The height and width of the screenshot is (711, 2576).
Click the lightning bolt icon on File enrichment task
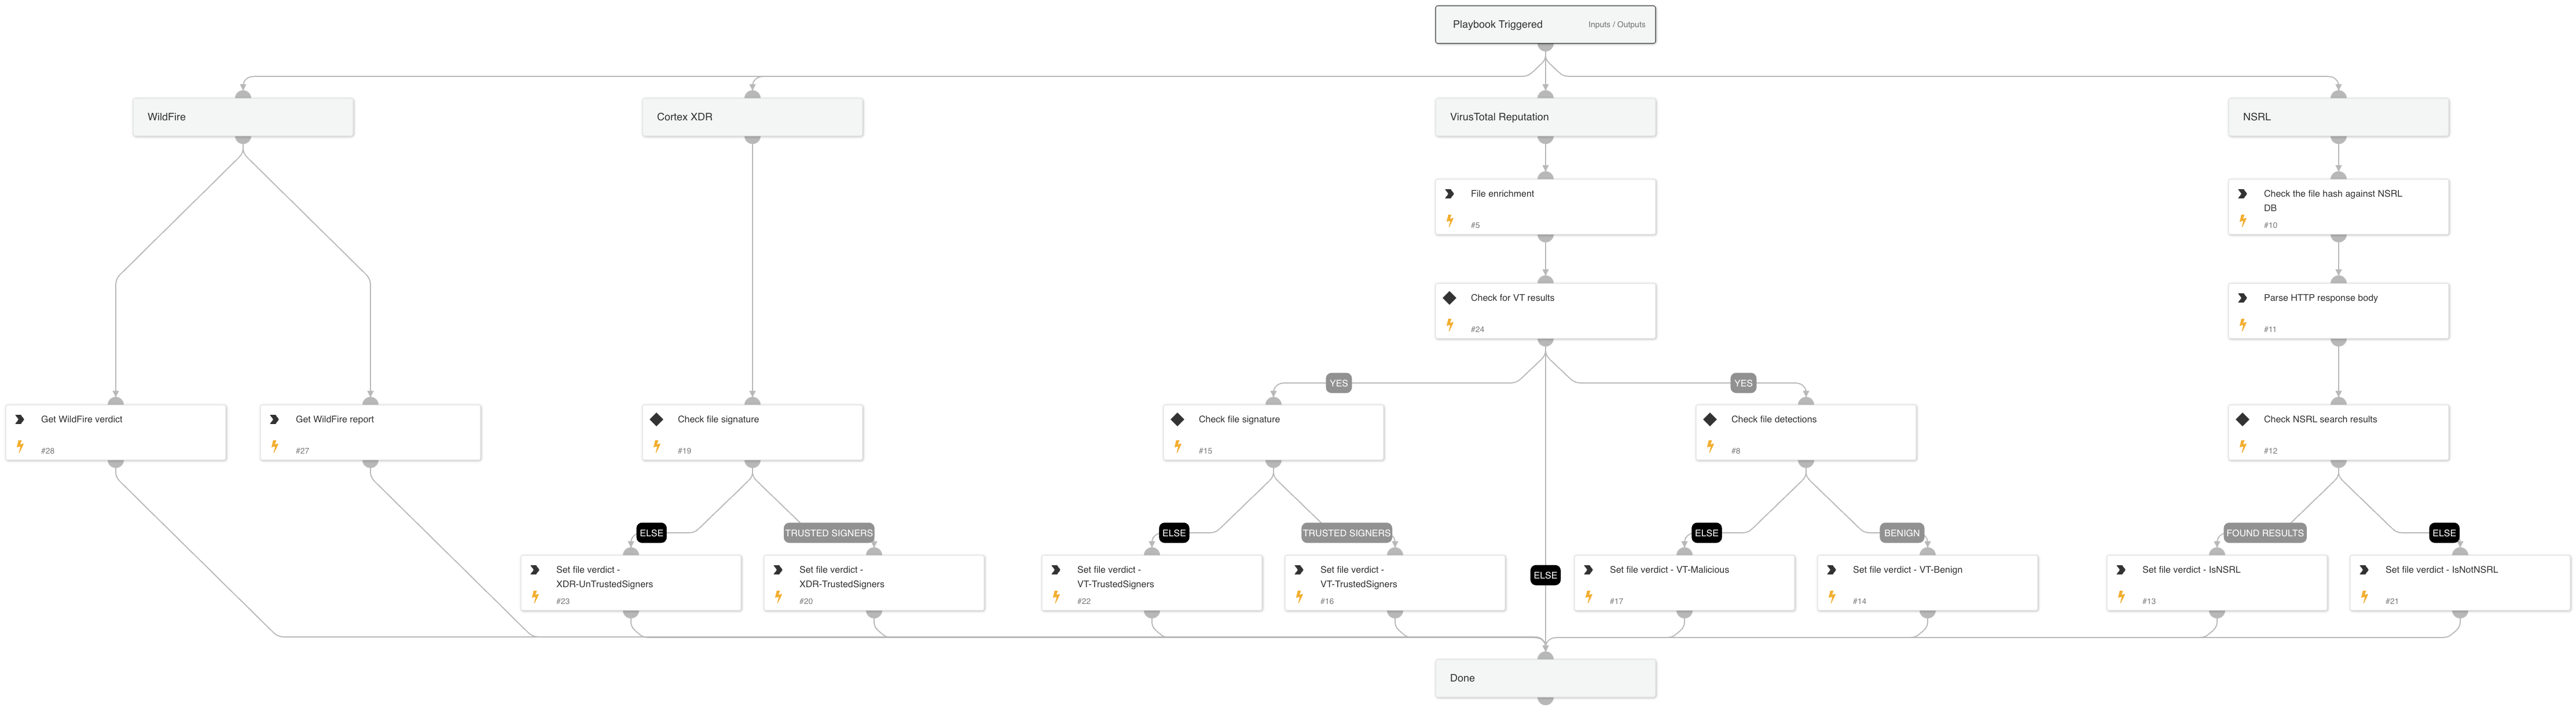point(1449,220)
